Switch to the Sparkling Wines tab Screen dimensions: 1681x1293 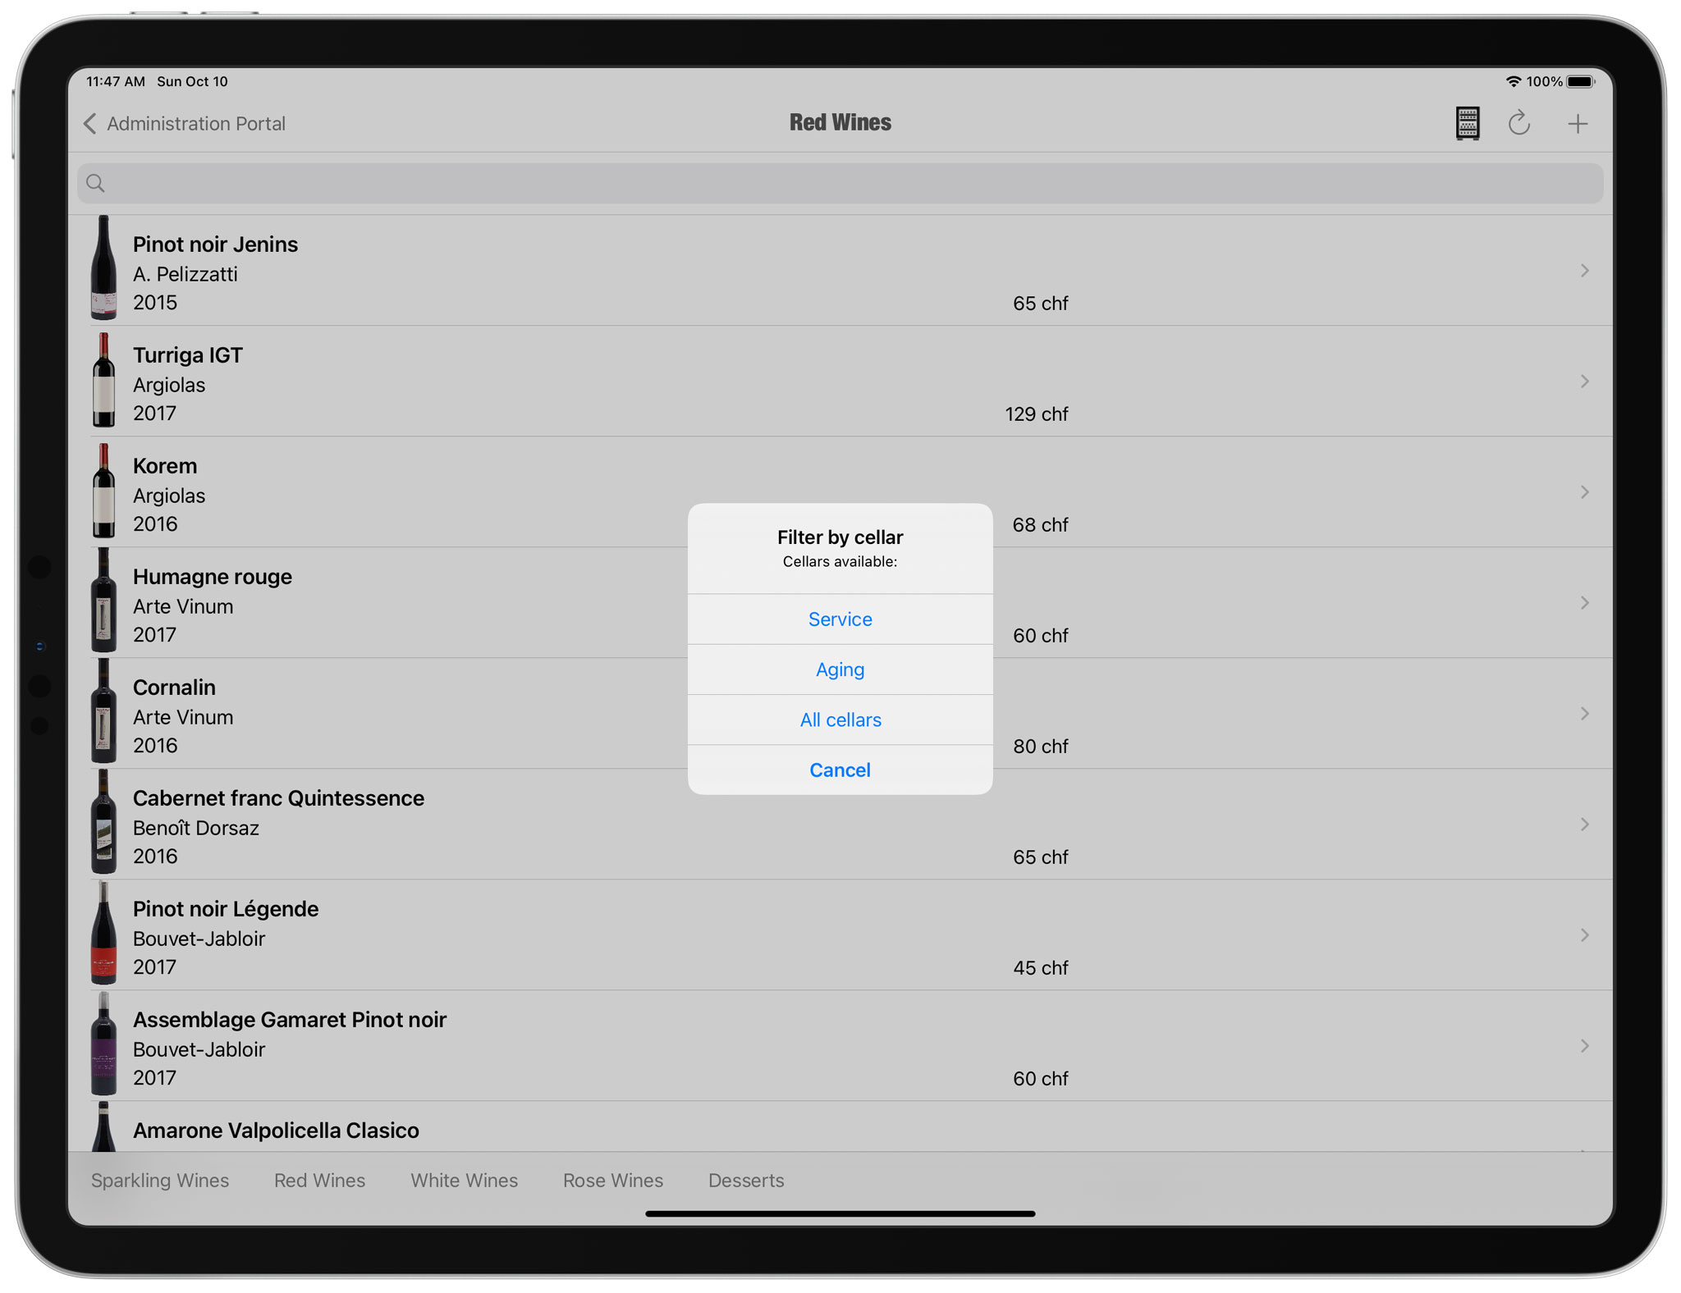click(x=160, y=1180)
